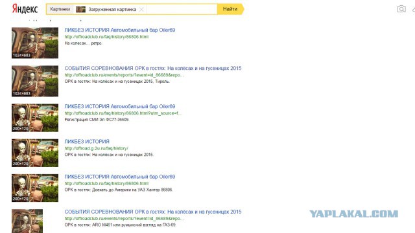The height and width of the screenshot is (233, 415).
Task: Select snippet text ending with '2015, Тироль.'
Action: tap(117, 82)
